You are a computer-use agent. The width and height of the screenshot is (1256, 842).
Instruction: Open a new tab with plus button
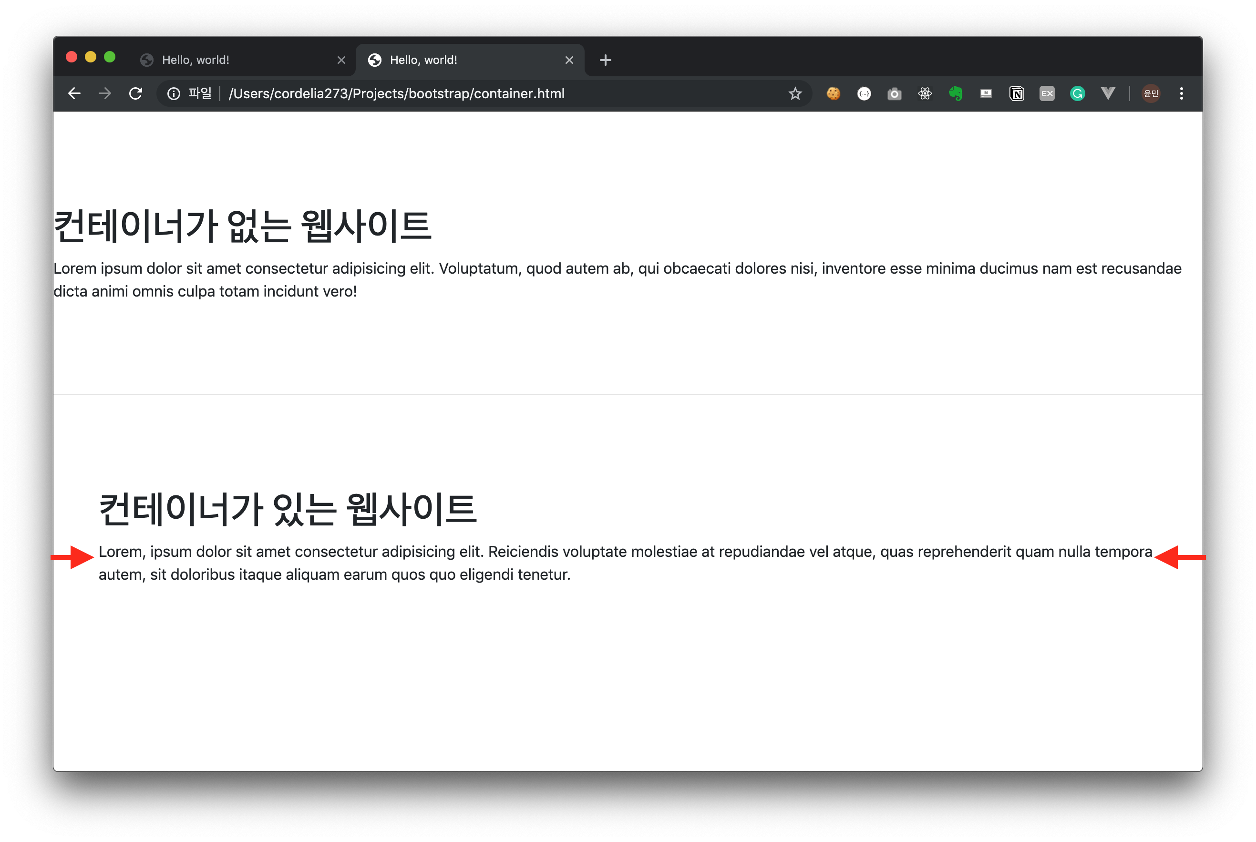click(605, 60)
